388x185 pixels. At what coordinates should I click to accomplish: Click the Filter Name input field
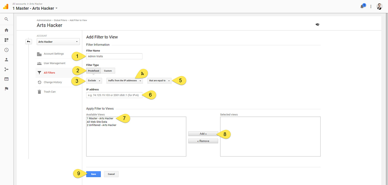coord(114,56)
